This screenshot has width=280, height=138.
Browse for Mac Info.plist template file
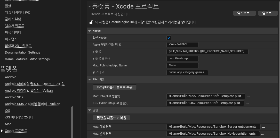click(x=248, y=97)
